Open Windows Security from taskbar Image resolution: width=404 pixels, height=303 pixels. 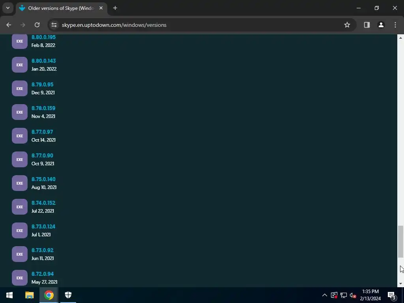[x=68, y=295]
